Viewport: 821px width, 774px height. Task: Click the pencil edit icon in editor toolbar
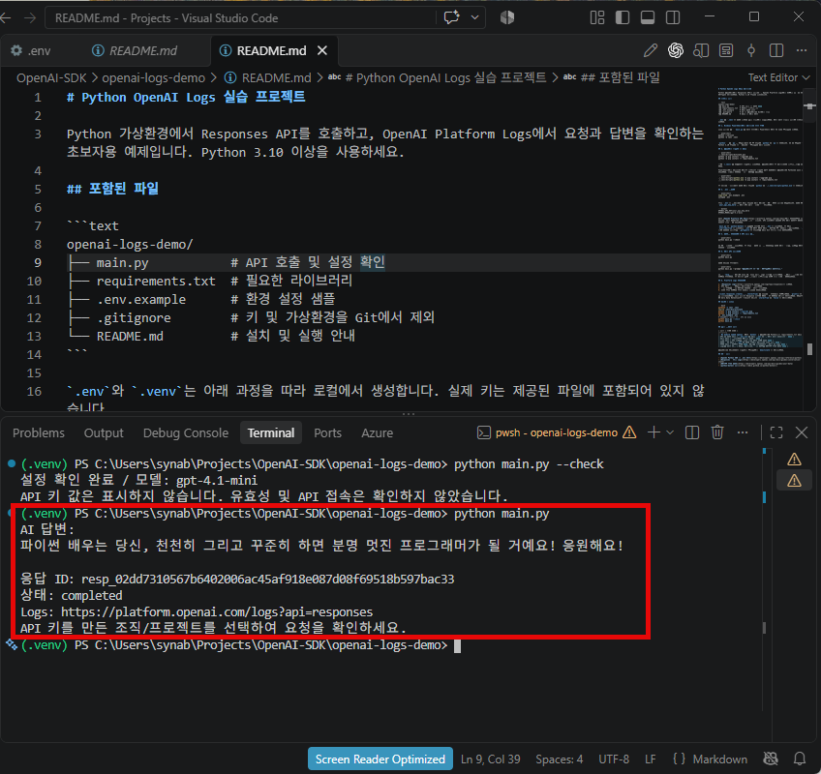click(x=651, y=50)
